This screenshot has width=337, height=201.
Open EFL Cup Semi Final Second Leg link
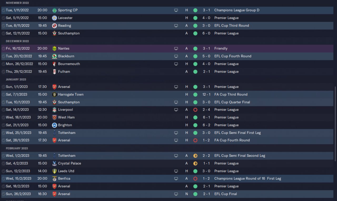point(240,156)
